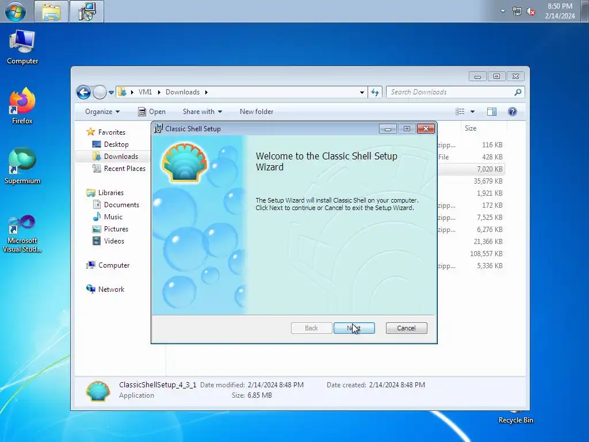Image resolution: width=589 pixels, height=442 pixels.
Task: Open the Documents library
Action: click(121, 205)
